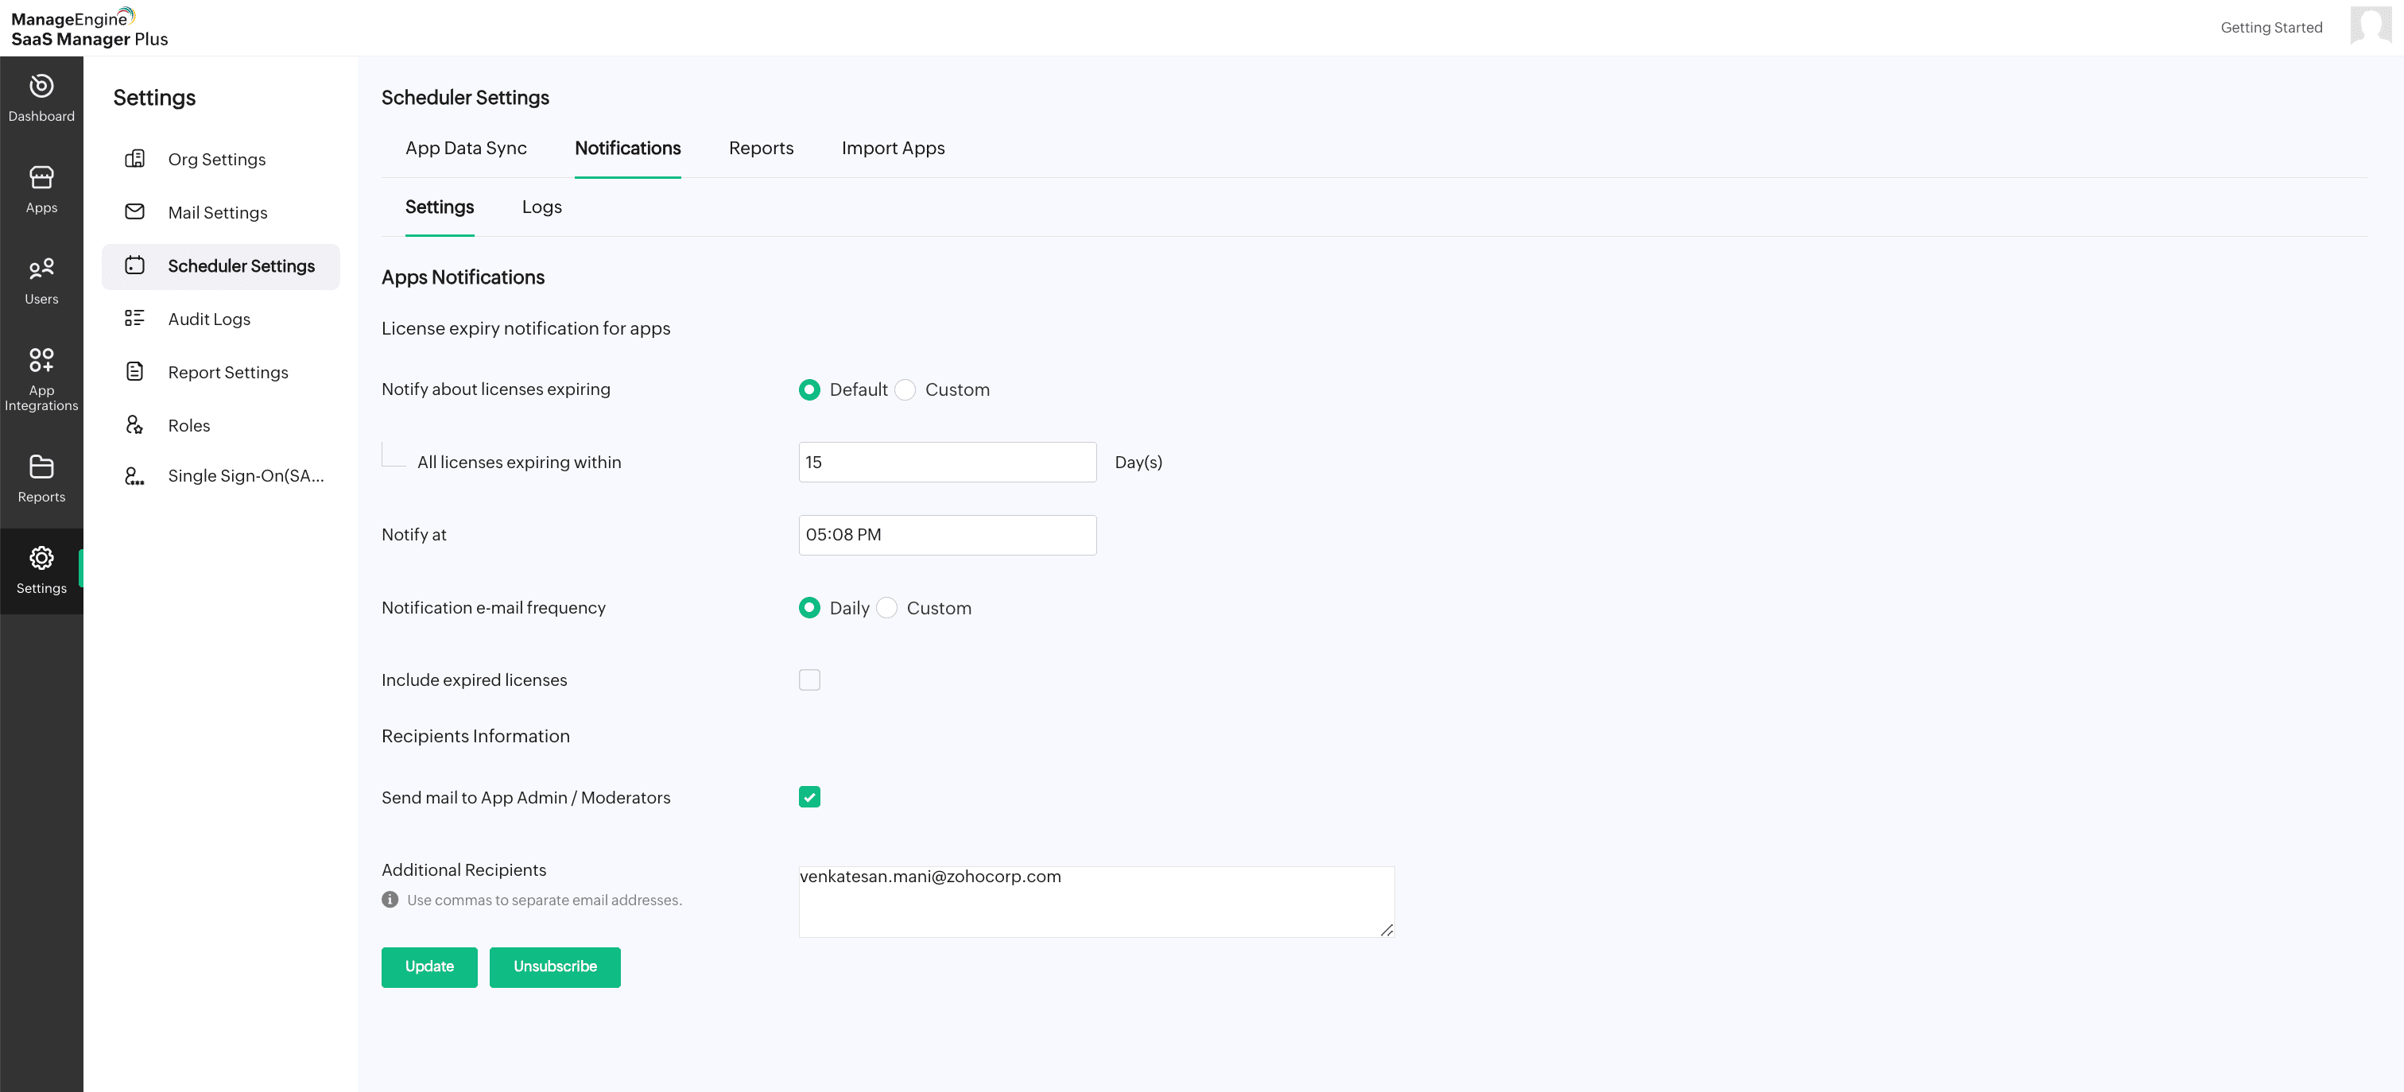Open the Logs sub-tab
The image size is (2404, 1092).
[541, 207]
